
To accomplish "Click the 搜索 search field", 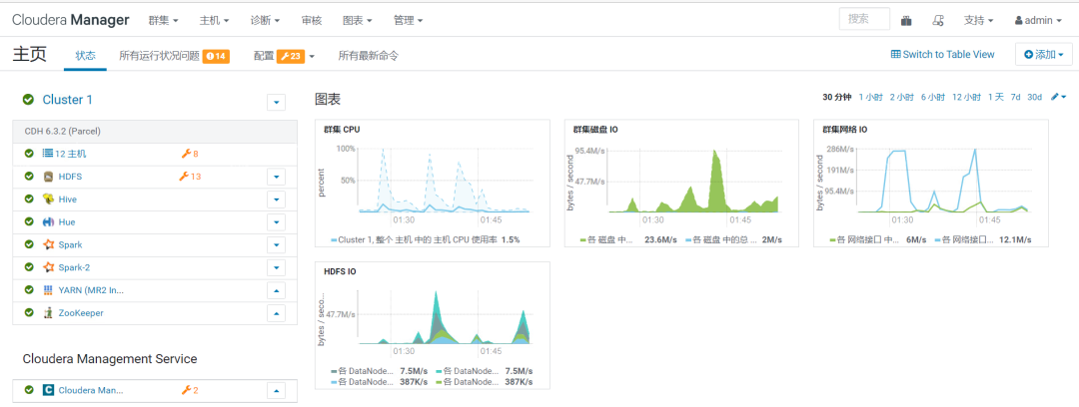I will [x=864, y=19].
